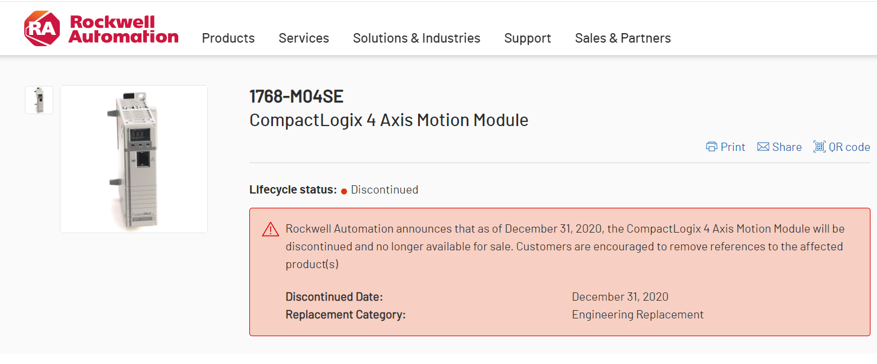This screenshot has height=364, width=877.
Task: Click the printer icon
Action: coord(711,147)
